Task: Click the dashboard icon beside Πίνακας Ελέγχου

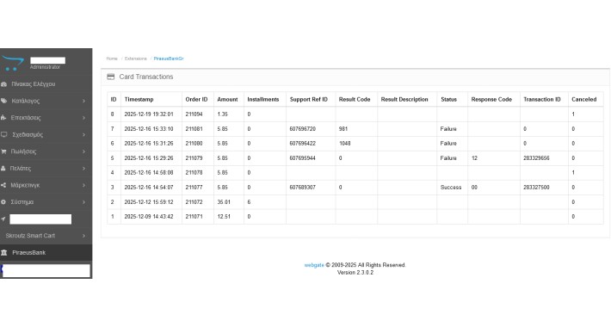Action: point(4,84)
